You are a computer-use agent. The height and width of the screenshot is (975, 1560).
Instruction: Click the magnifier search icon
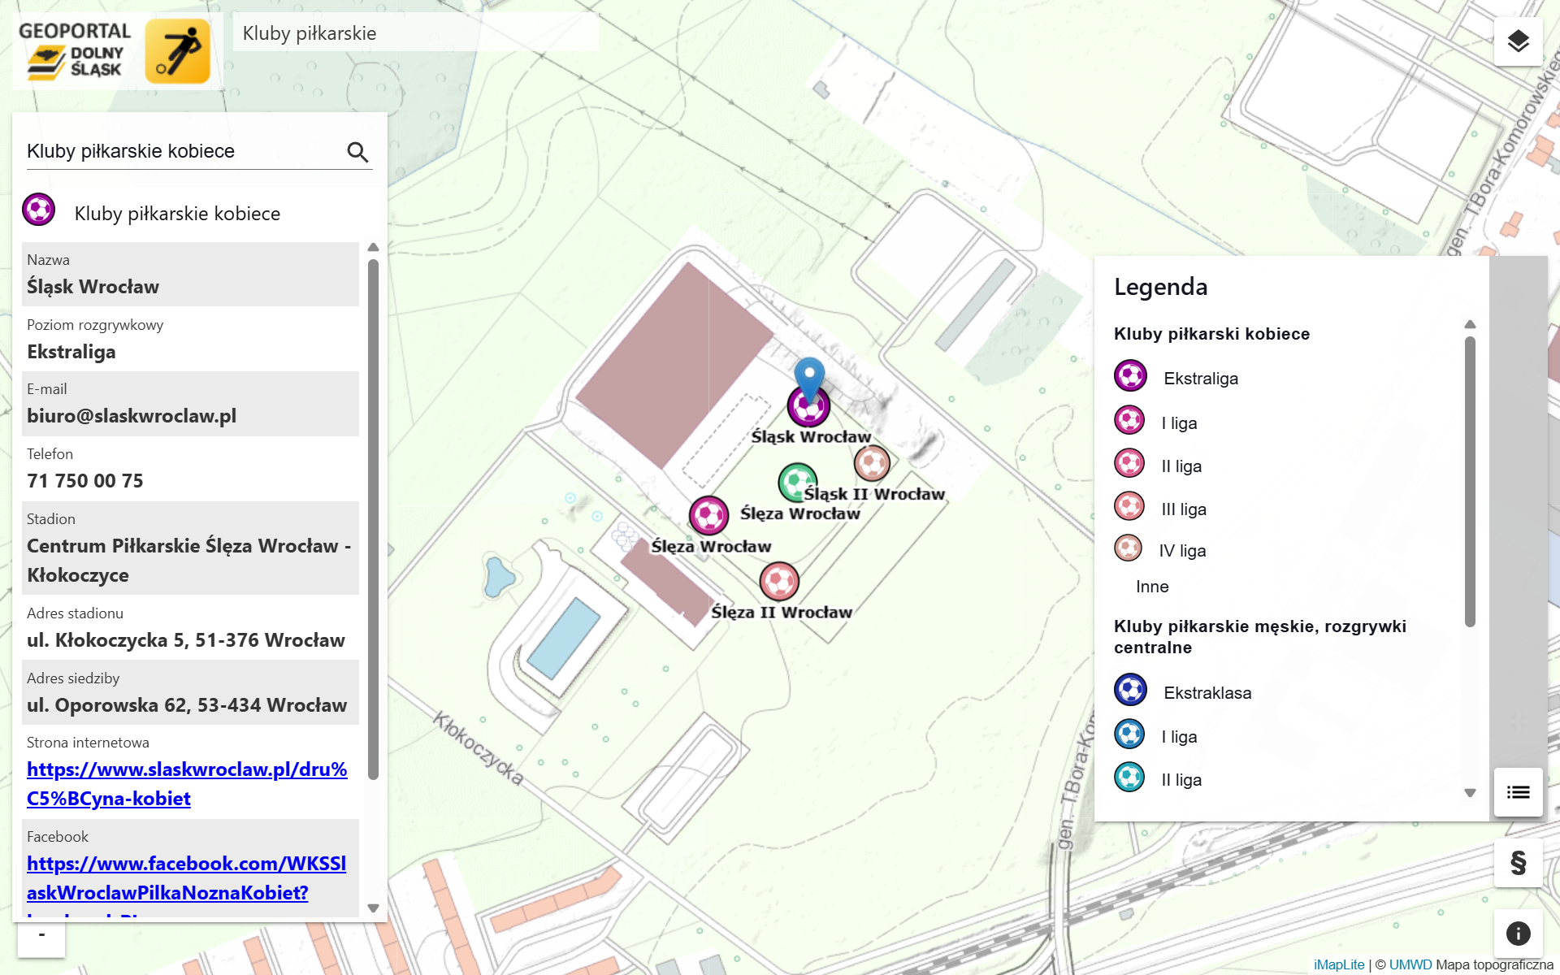point(357,152)
